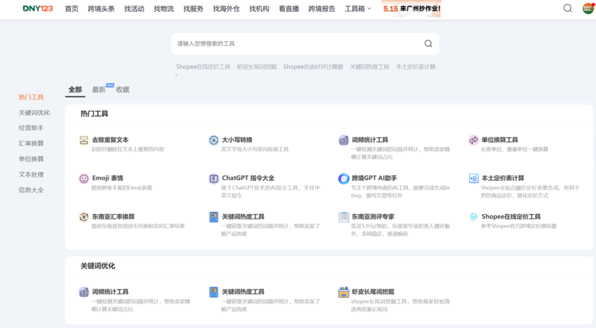This screenshot has width=596, height=328.
Task: Select 经营助手 in left sidebar
Action: [x=31, y=128]
